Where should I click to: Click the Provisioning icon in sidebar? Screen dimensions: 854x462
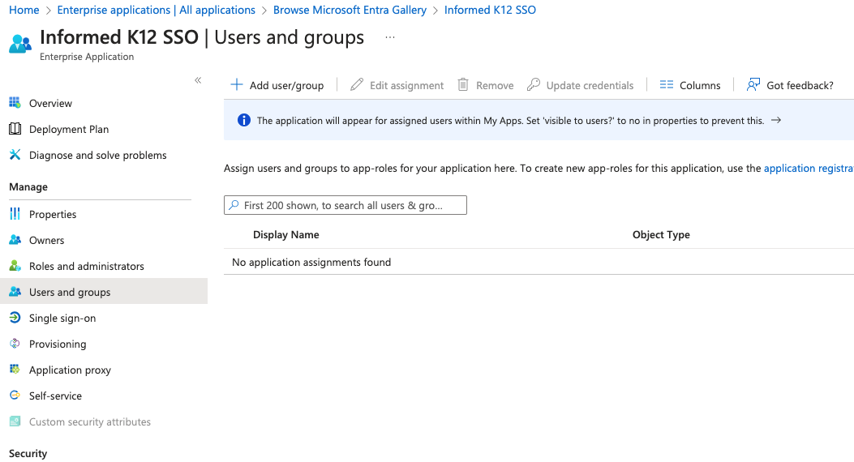(15, 344)
